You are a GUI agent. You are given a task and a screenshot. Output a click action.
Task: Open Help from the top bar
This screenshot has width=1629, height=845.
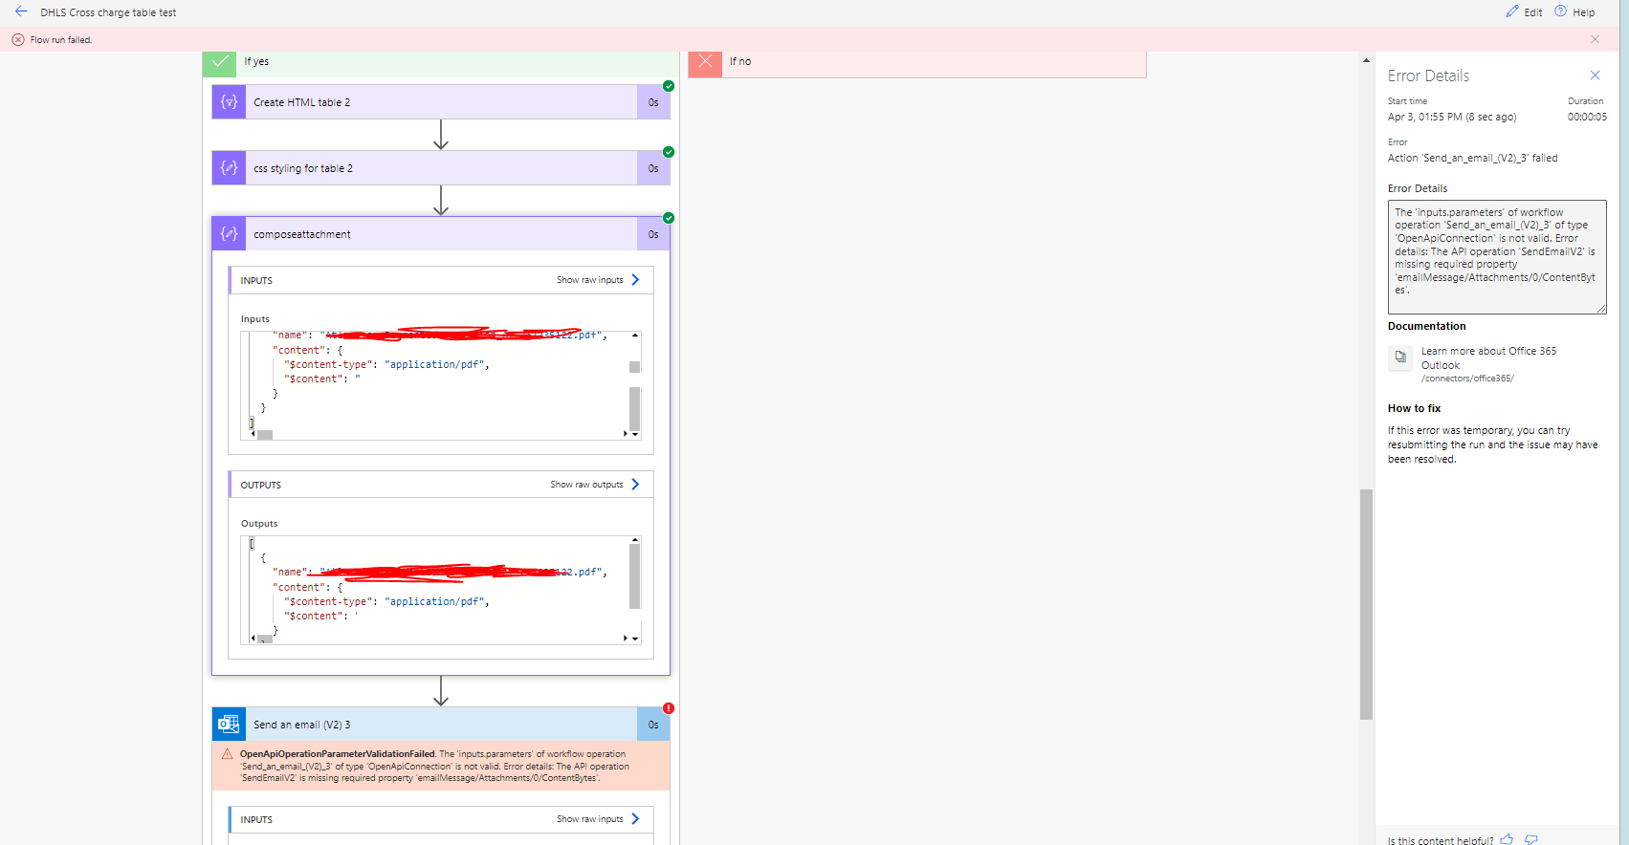click(x=1574, y=11)
